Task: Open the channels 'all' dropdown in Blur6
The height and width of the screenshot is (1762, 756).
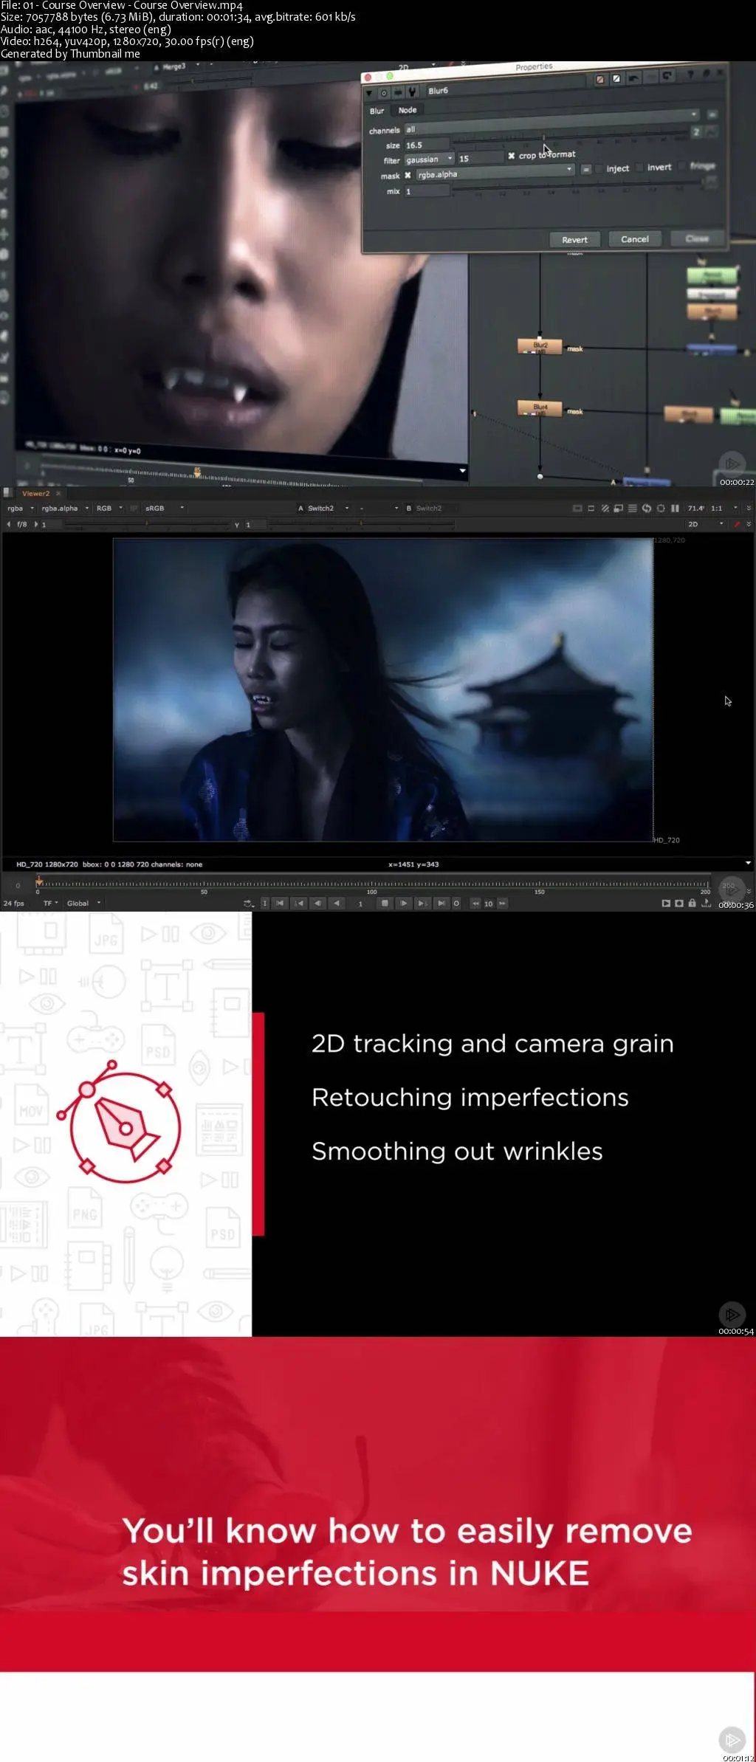Action: point(551,122)
